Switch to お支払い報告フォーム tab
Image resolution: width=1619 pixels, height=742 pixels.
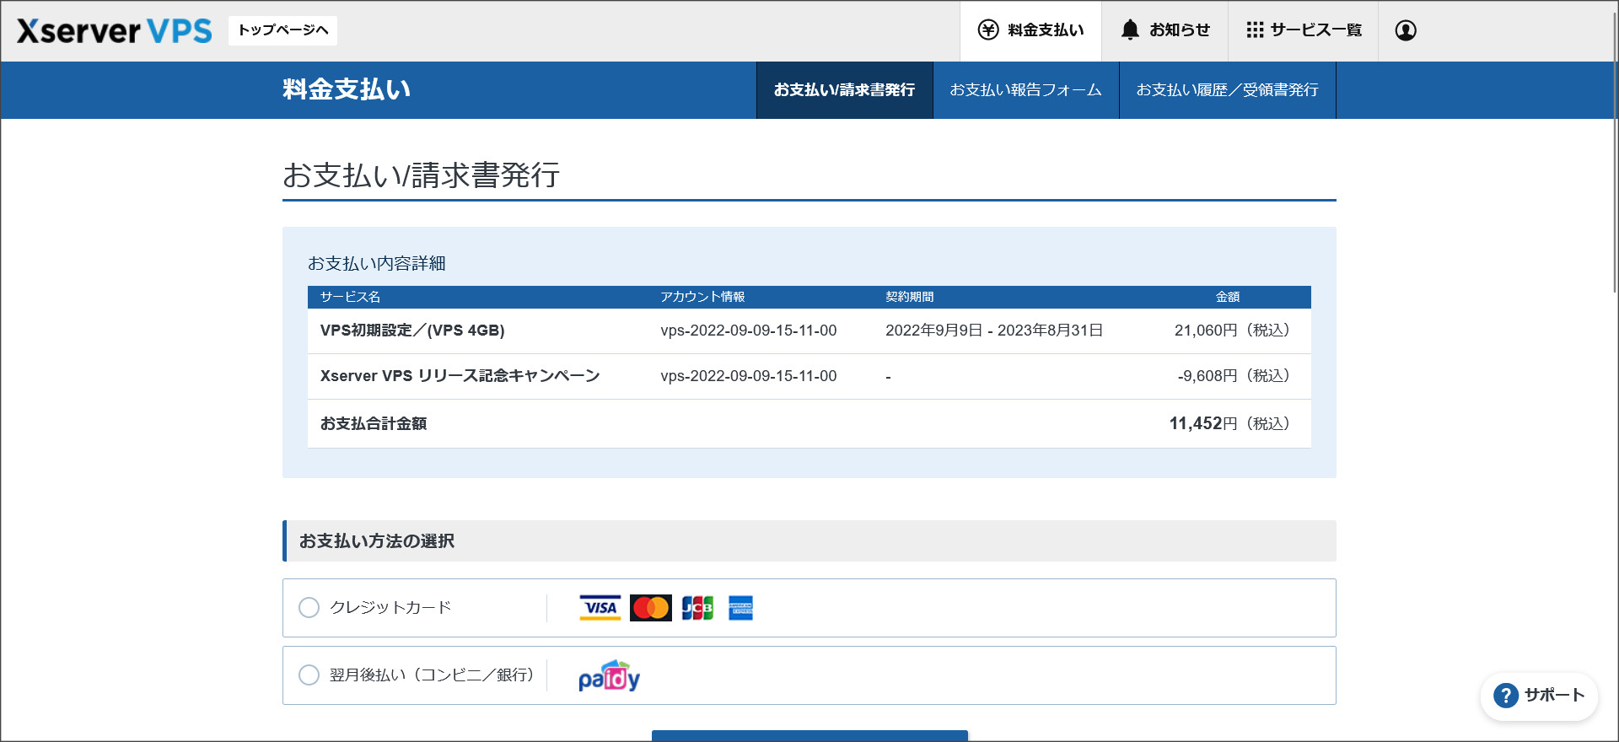1025,90
